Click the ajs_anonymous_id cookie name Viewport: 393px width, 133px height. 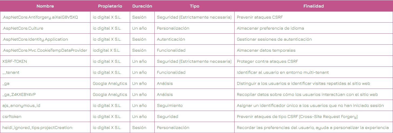[21, 106]
